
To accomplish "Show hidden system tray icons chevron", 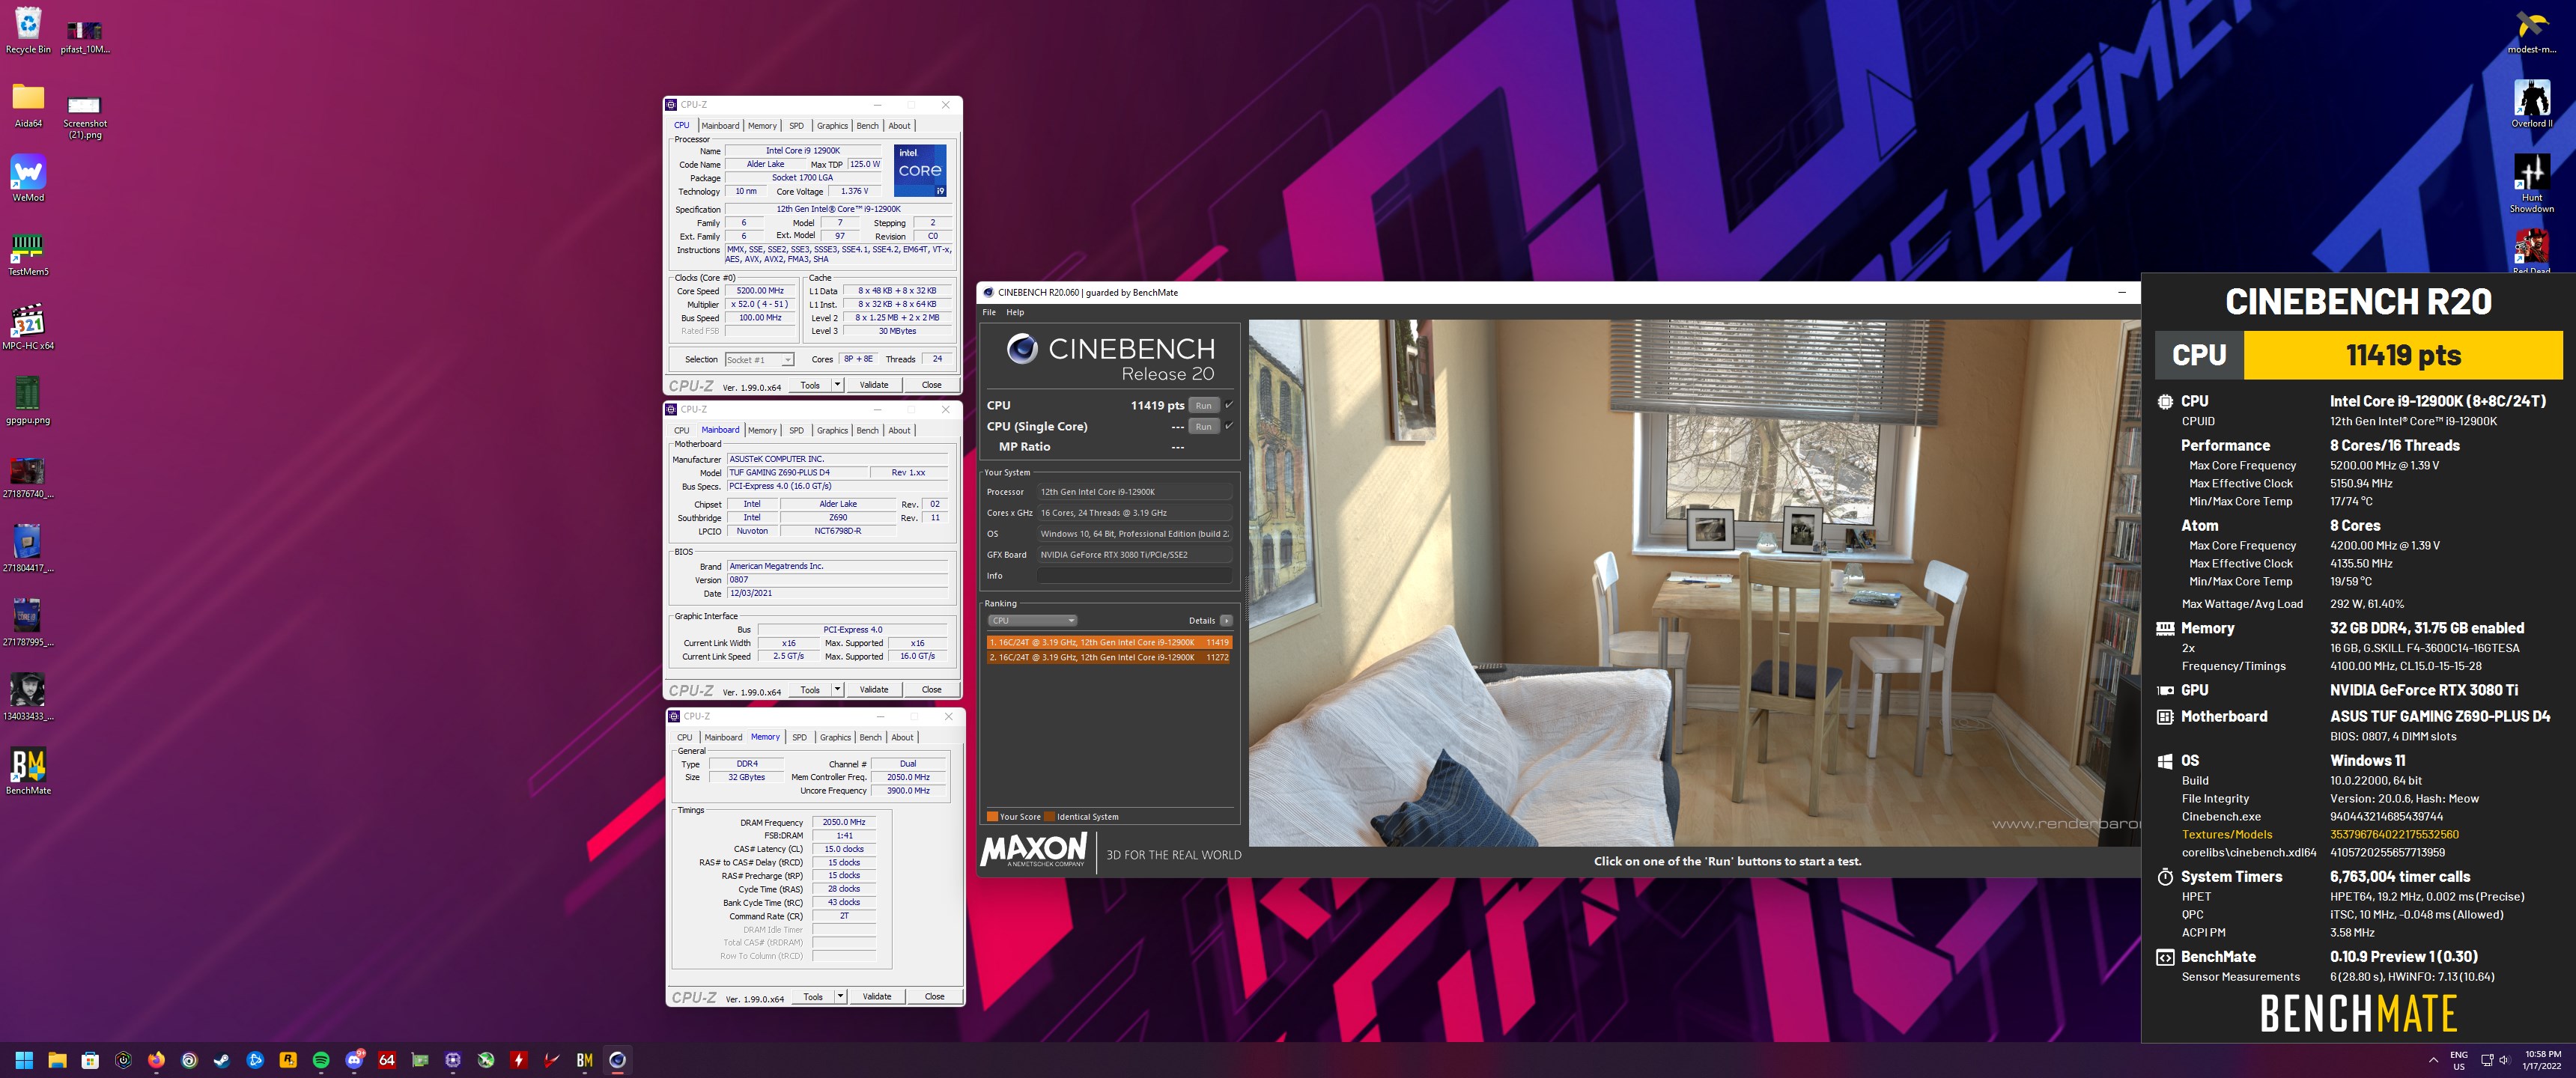I will pos(2433,1060).
